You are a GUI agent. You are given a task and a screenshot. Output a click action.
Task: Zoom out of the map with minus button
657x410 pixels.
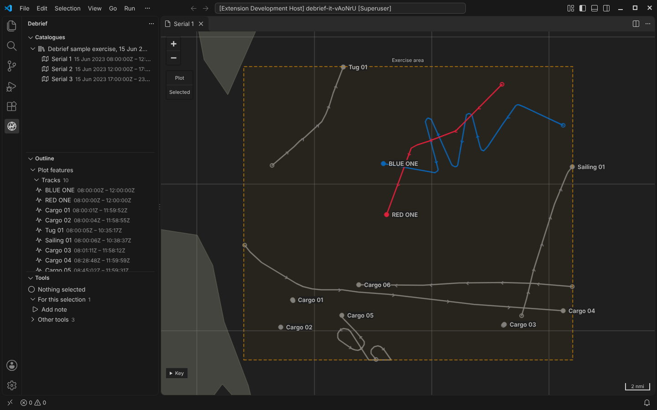point(173,58)
